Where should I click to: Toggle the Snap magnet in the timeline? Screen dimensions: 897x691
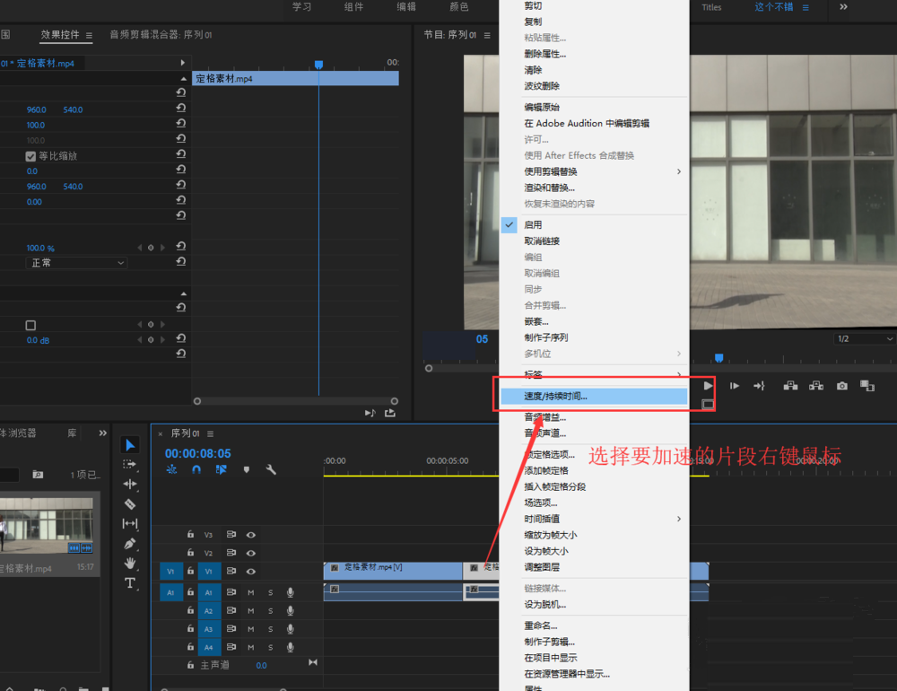click(196, 469)
